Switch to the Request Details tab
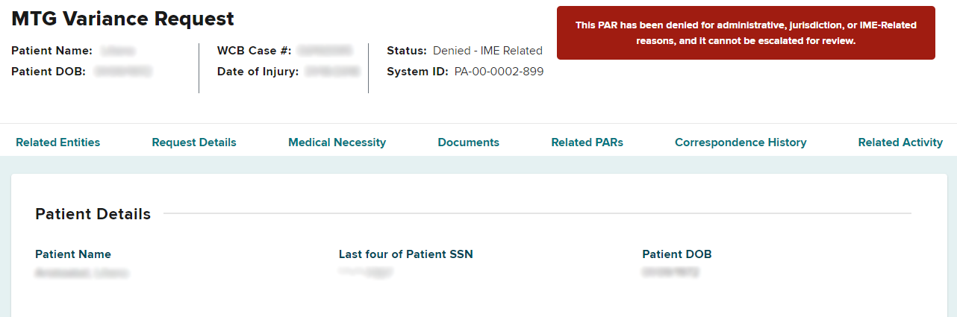Viewport: 957px width, 317px height. pos(194,142)
